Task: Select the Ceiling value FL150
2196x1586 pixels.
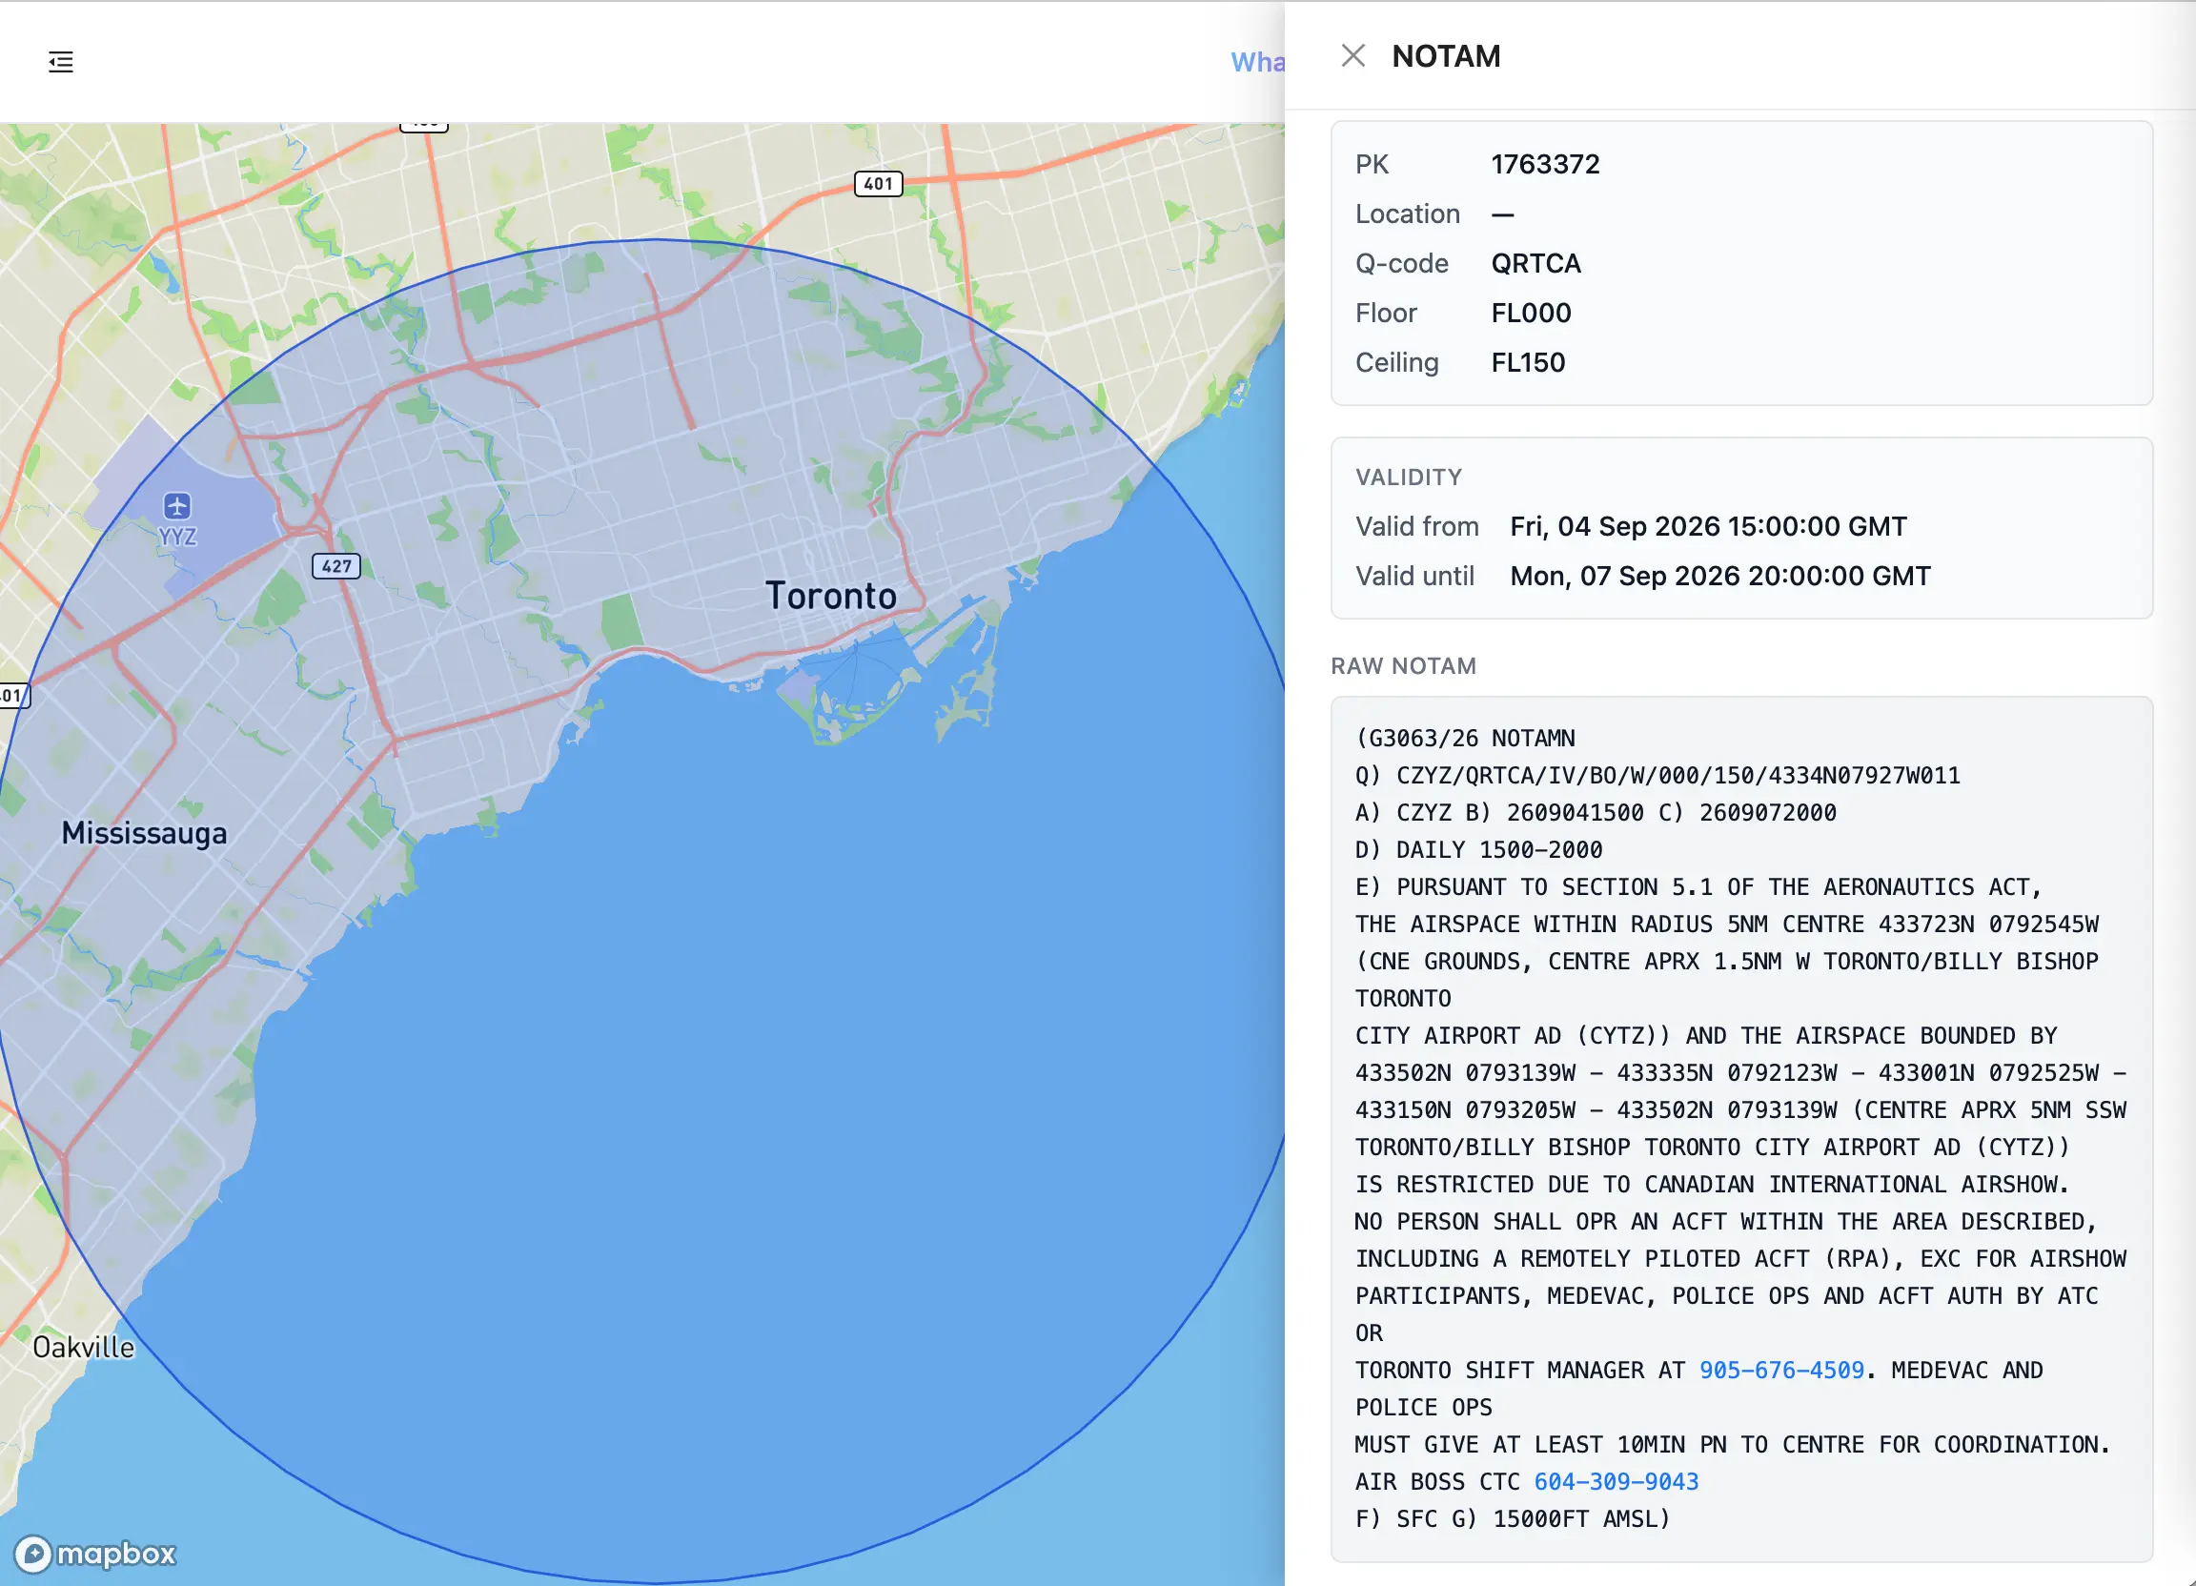Action: [1528, 362]
